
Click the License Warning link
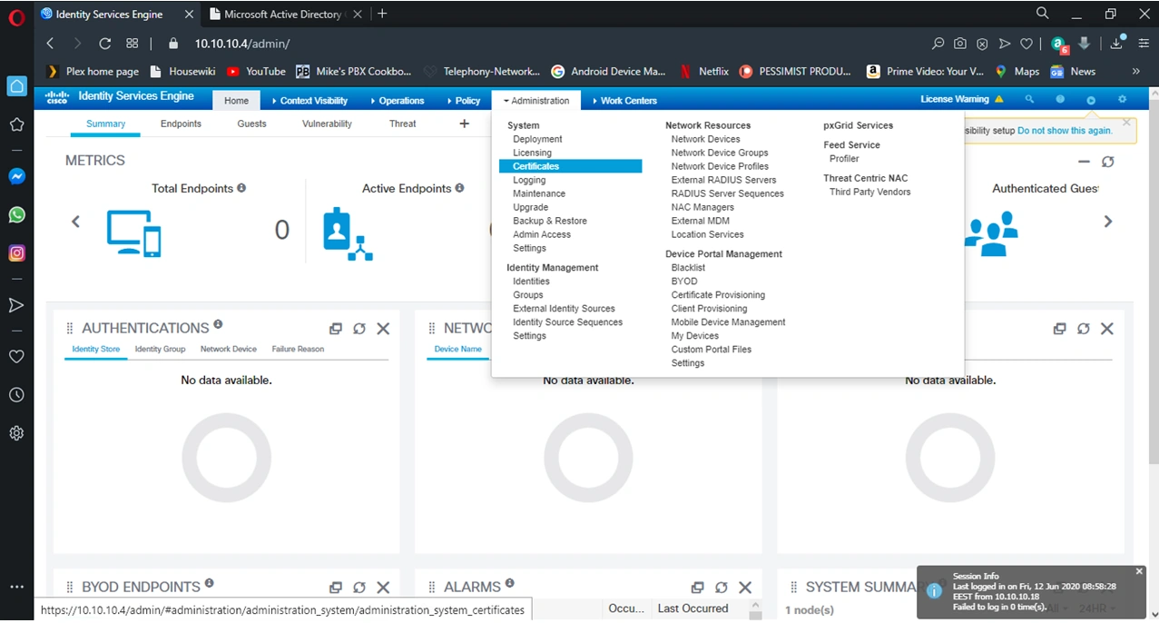(961, 99)
